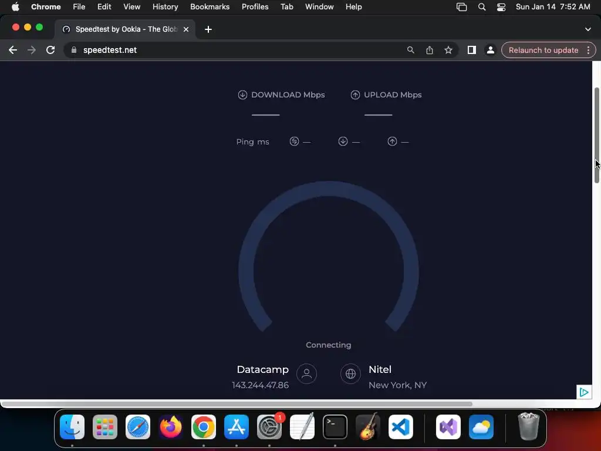Open System Settings from the Dock
This screenshot has width=601, height=451.
coord(269,427)
